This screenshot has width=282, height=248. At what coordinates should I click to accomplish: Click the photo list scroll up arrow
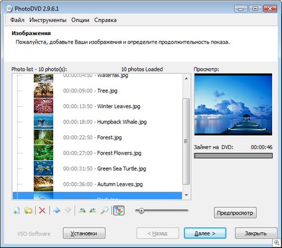click(x=186, y=79)
